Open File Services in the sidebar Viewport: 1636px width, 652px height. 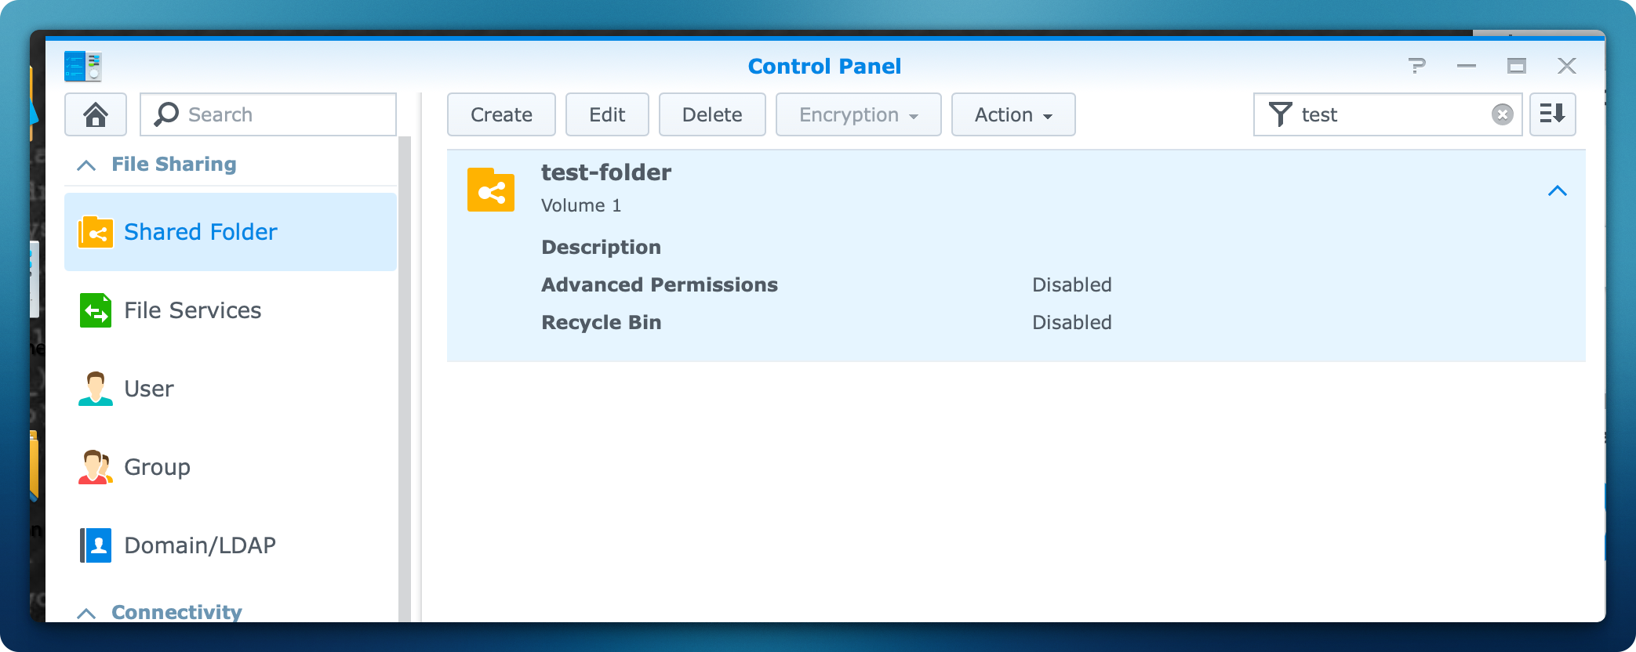192,310
